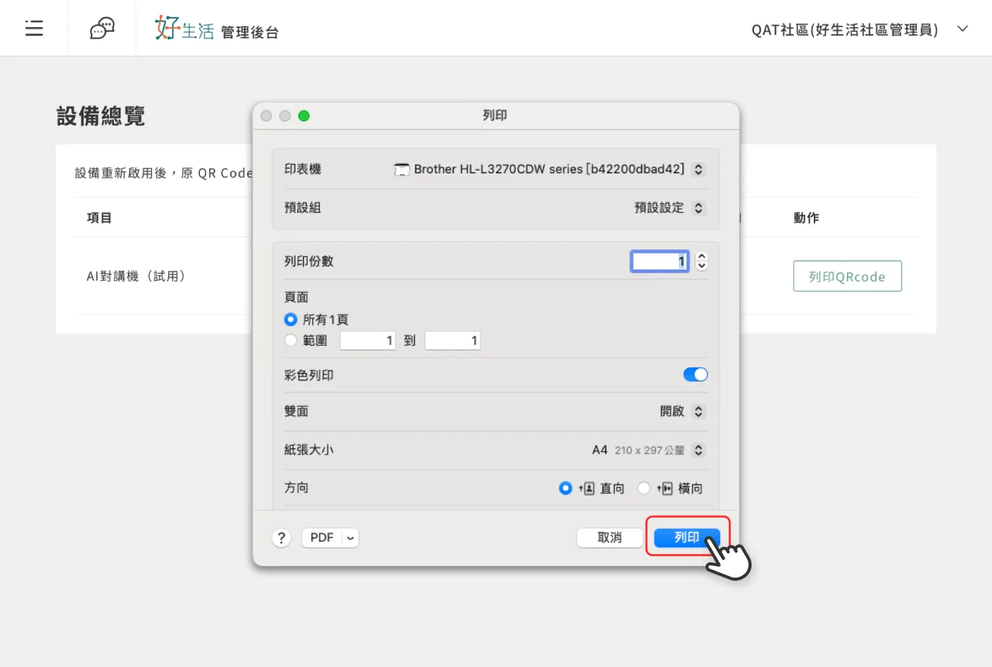Toggle the 彩色列印 color printing switch
The height and width of the screenshot is (667, 992).
click(x=695, y=375)
